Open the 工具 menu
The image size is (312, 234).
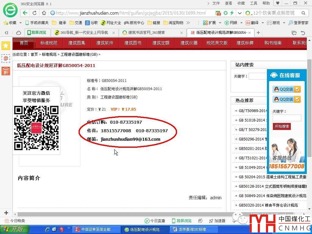click(x=253, y=3)
